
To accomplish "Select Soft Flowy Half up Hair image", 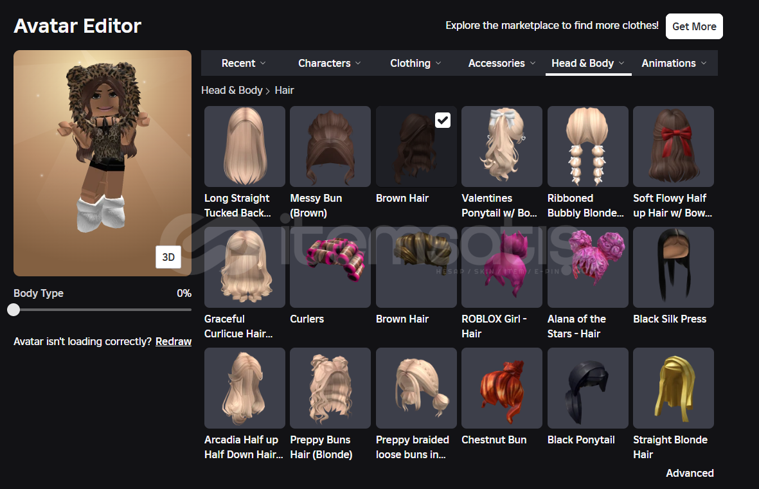I will pos(674,147).
